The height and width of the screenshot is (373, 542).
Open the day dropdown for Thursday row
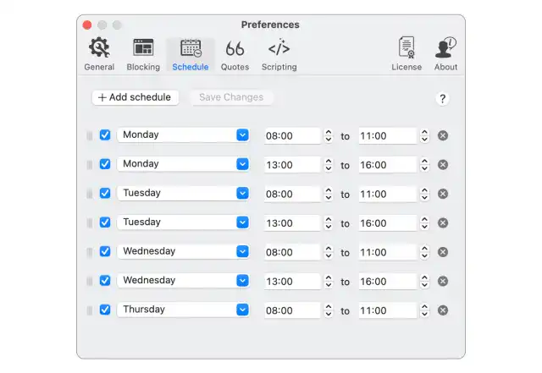pyautogui.click(x=242, y=310)
